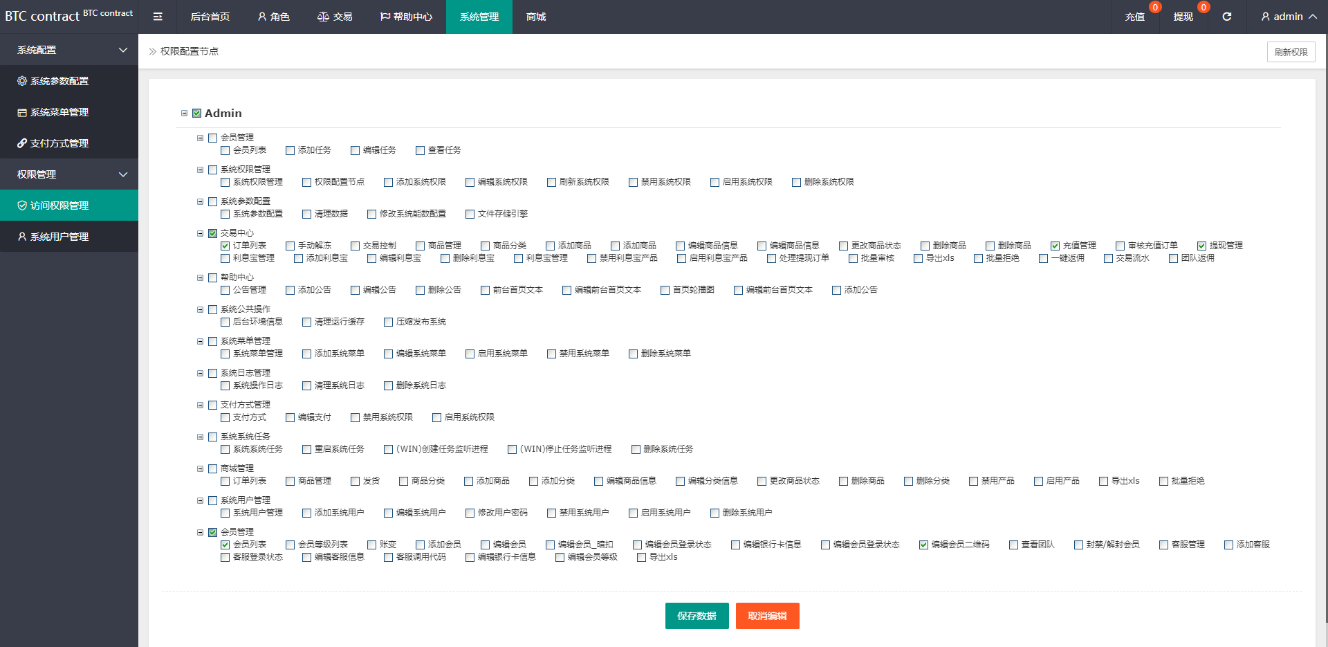This screenshot has height=647, width=1328.
Task: Click the shield icon beside 访问权限管理
Action: (22, 206)
